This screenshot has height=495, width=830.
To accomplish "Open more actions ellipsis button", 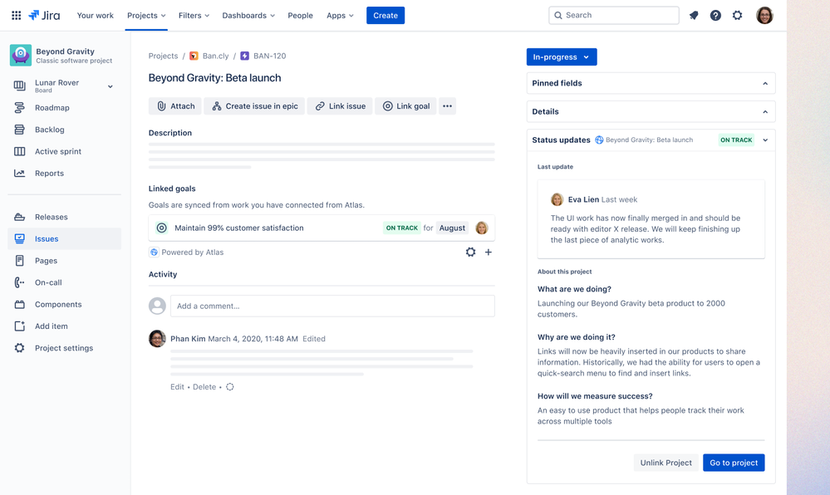I will [x=447, y=105].
